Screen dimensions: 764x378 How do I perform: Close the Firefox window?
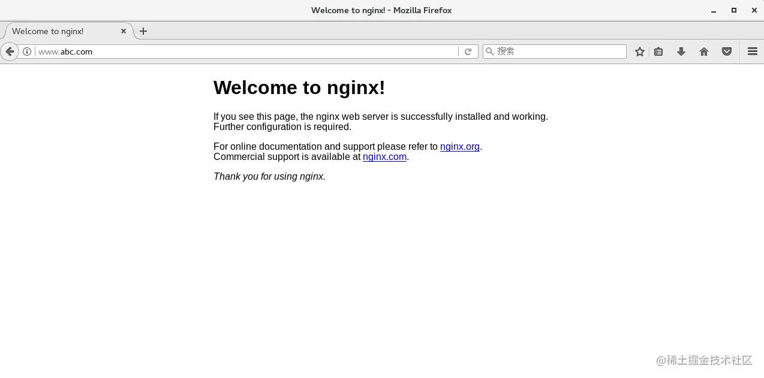point(754,10)
